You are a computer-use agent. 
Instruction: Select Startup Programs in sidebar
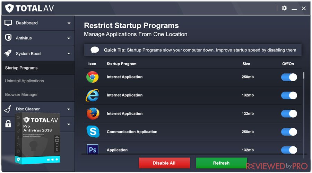coord(38,68)
